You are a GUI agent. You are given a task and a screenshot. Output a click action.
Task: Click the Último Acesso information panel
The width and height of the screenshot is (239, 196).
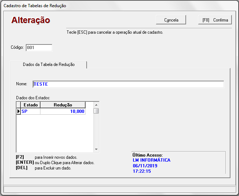(178, 163)
